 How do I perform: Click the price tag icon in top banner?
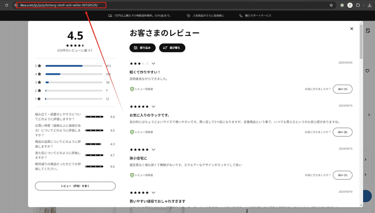tap(188, 15)
